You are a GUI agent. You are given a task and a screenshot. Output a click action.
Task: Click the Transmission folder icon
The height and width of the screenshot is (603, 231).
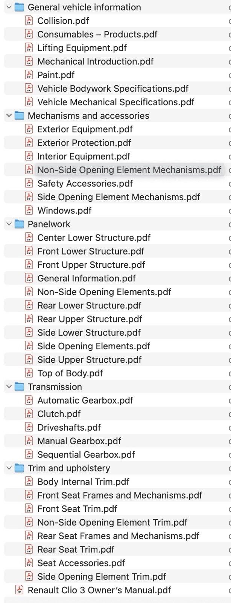point(19,387)
